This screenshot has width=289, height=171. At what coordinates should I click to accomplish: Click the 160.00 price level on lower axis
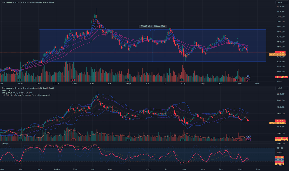[x=281, y=114]
